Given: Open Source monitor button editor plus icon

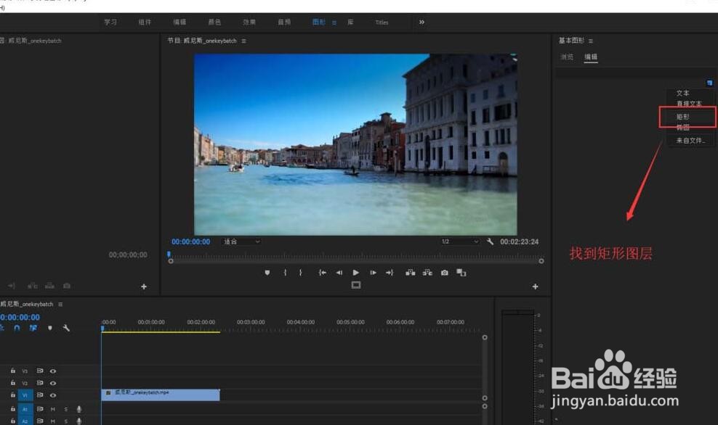Looking at the screenshot, I should pos(144,286).
